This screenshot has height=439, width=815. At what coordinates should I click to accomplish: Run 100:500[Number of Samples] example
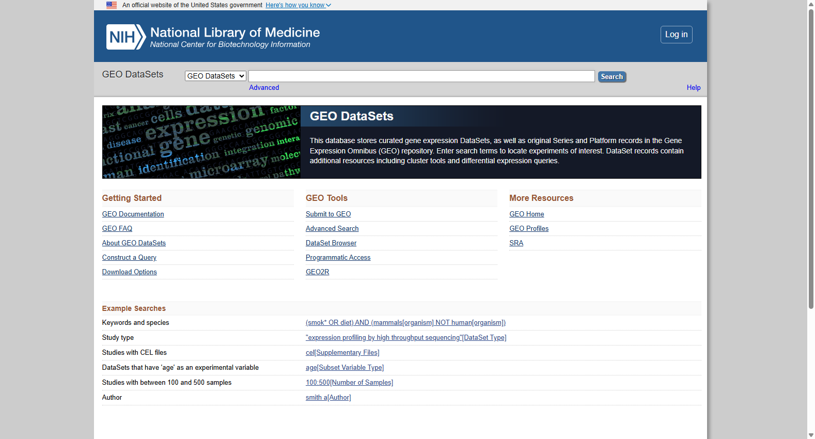pos(349,383)
